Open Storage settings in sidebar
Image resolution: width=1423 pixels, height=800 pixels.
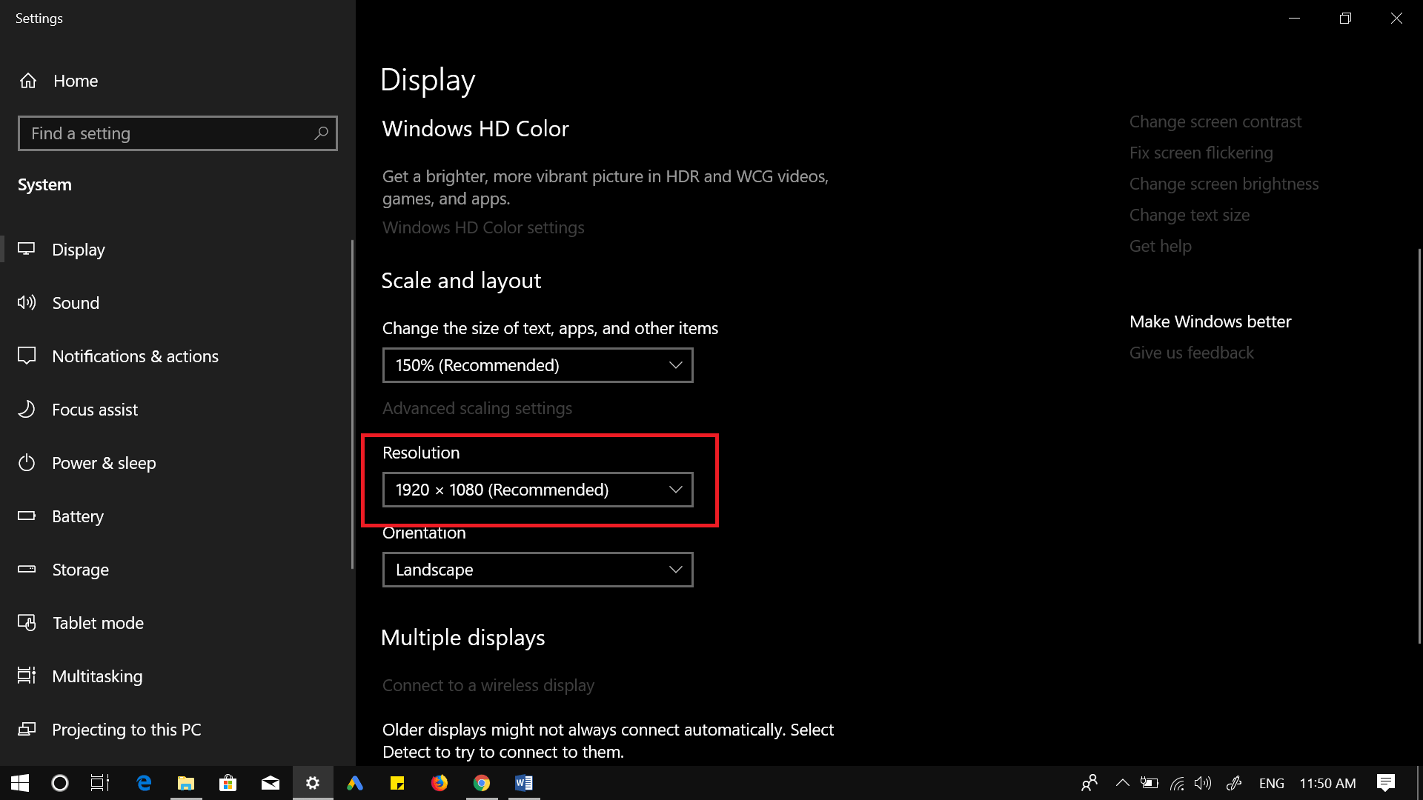point(80,568)
